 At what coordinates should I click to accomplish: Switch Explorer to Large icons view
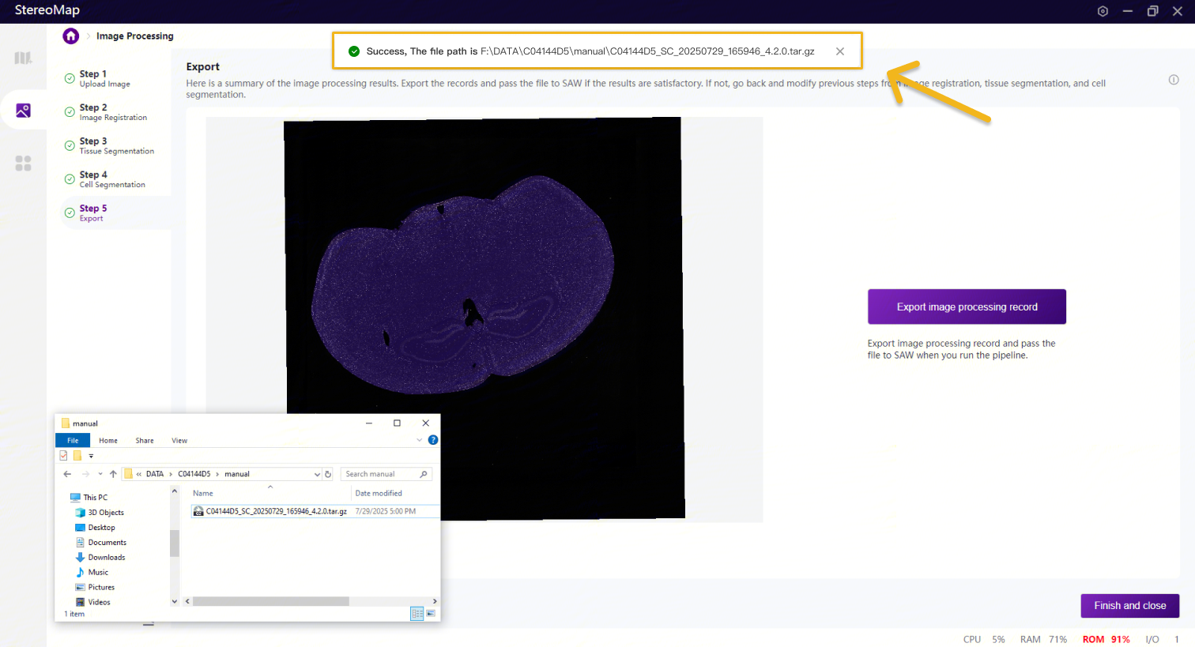click(x=431, y=614)
